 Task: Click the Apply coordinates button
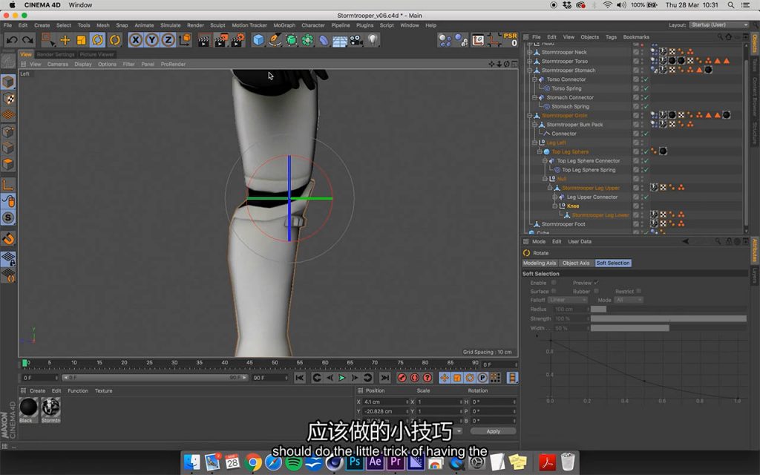click(493, 431)
